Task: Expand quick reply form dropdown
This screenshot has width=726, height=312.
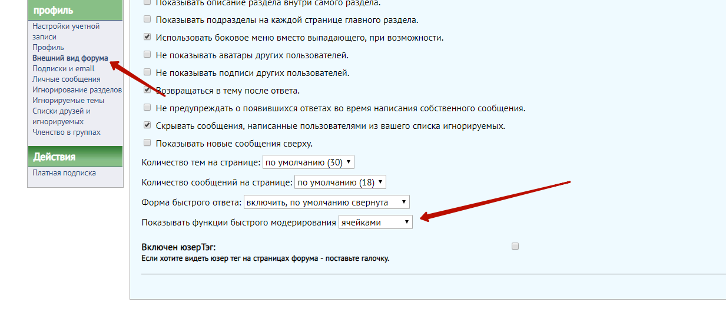Action: [x=327, y=202]
